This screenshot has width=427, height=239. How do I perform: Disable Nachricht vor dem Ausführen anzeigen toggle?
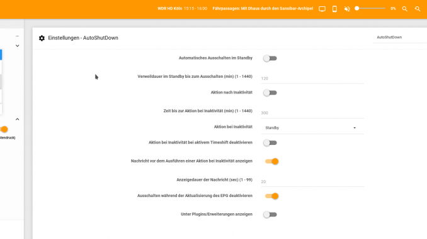click(x=272, y=161)
